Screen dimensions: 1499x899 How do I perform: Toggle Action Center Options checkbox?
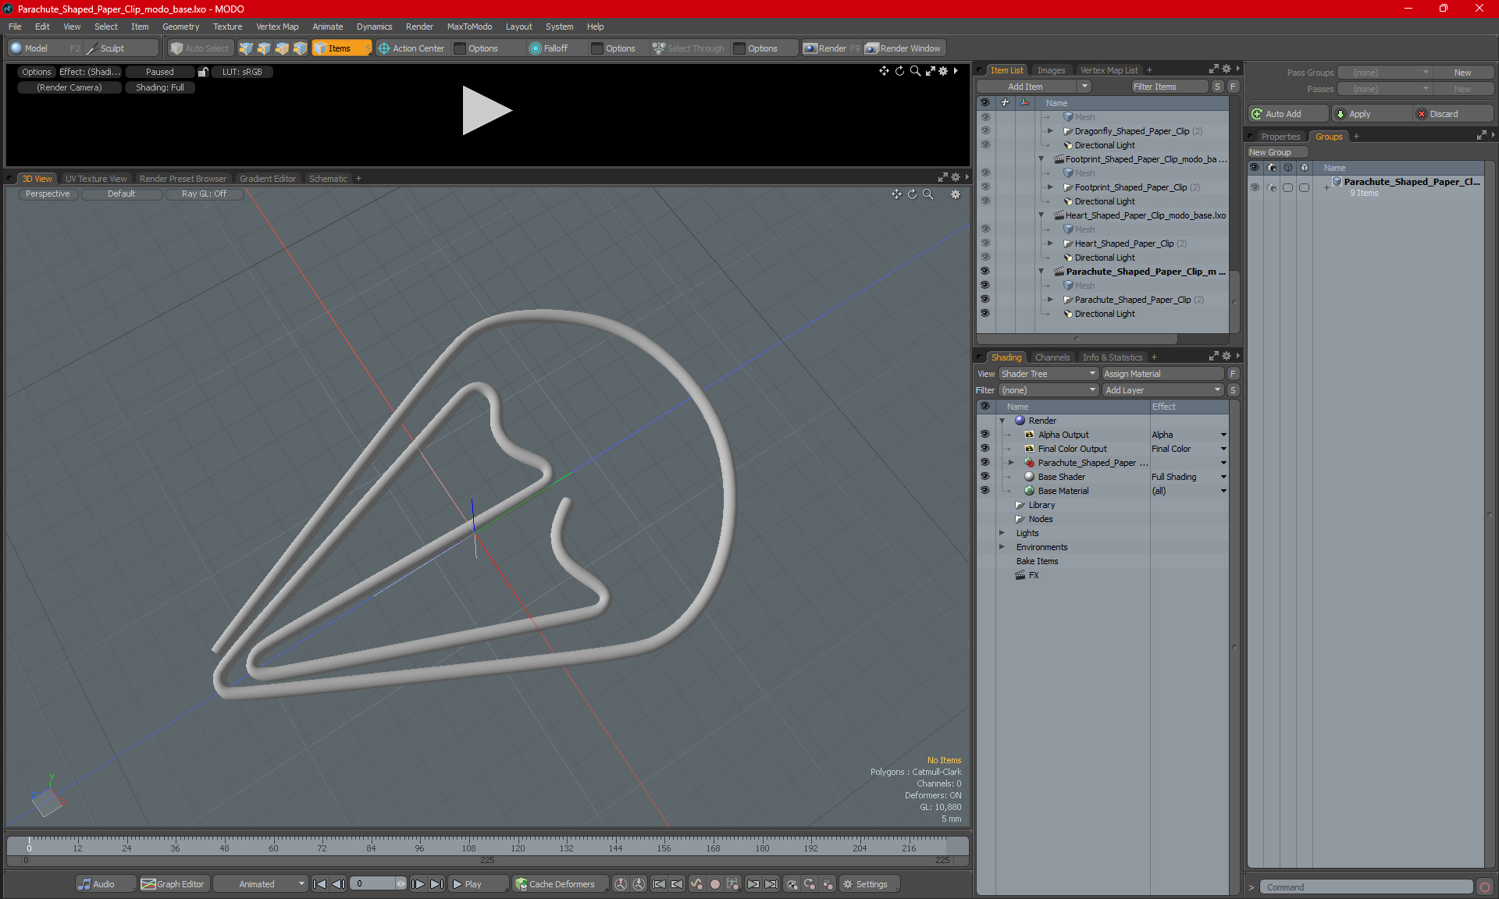point(460,48)
